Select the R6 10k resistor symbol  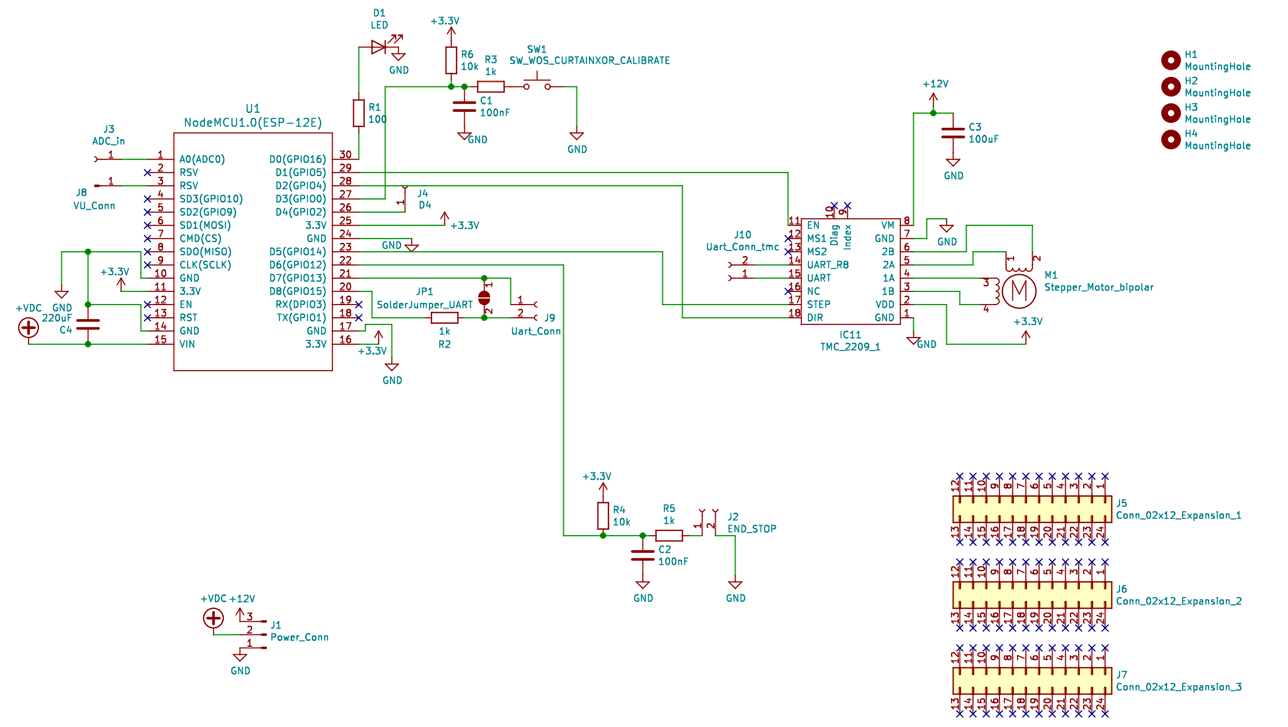click(x=451, y=61)
